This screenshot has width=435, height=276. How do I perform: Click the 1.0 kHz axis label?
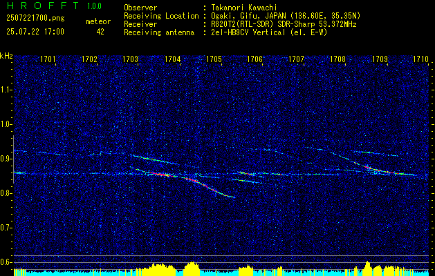point(5,125)
